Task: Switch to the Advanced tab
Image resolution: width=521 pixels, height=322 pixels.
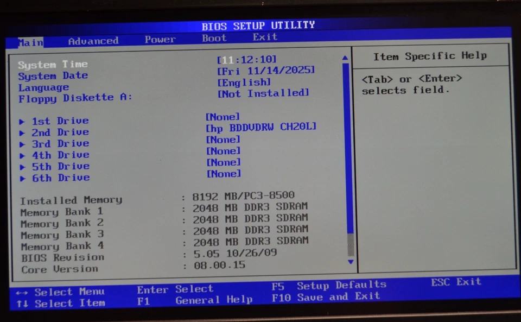Action: (93, 41)
